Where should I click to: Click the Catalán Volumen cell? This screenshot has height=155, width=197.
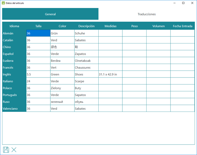coord(158,40)
